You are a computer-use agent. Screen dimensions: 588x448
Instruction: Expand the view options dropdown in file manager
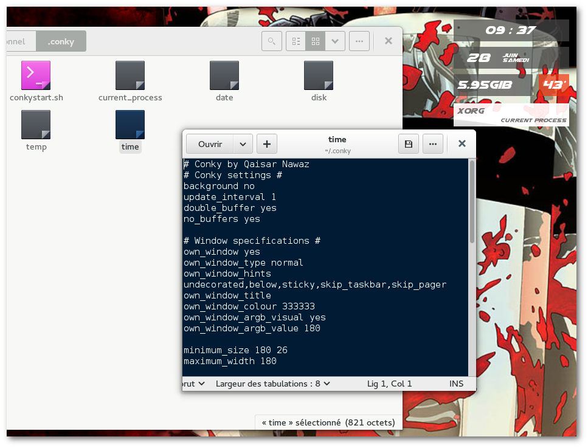pos(335,41)
